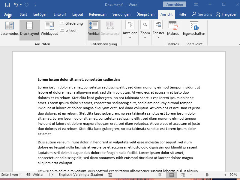Viewport: 240px width, 180px height.
Task: Expand the Zoom ribbon group
Action: pyautogui.click(x=145, y=30)
